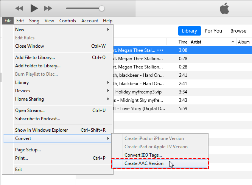
Task: Click the Next track fast-forward icon
Action: point(48,8)
